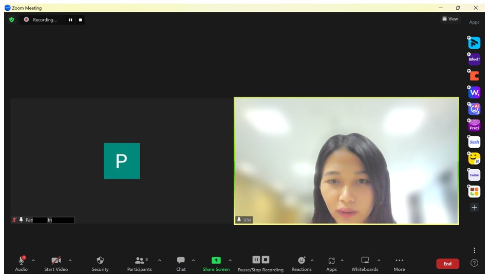Image resolution: width=489 pixels, height=279 pixels.
Task: Launch the Sesh app from sidebar
Action: click(x=474, y=142)
